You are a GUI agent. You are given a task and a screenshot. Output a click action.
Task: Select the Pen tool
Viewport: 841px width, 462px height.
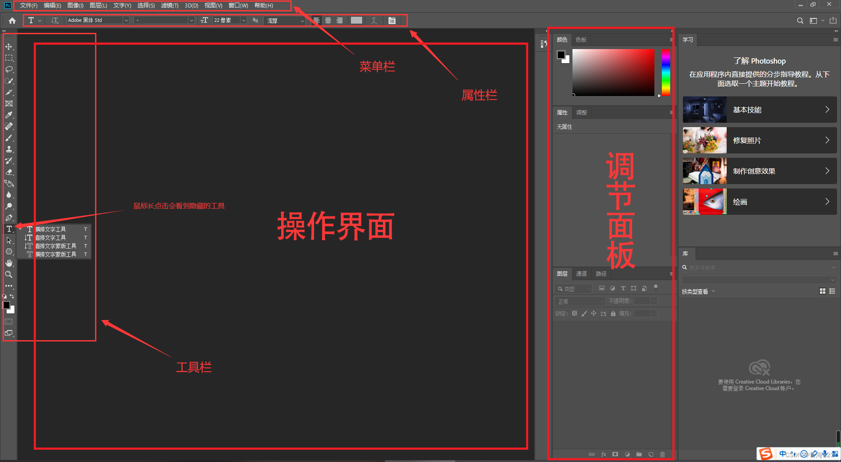[x=9, y=217]
